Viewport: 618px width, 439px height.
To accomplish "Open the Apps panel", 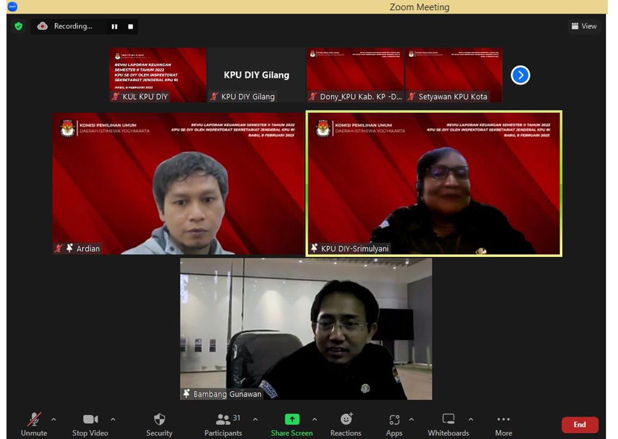I will point(394,424).
